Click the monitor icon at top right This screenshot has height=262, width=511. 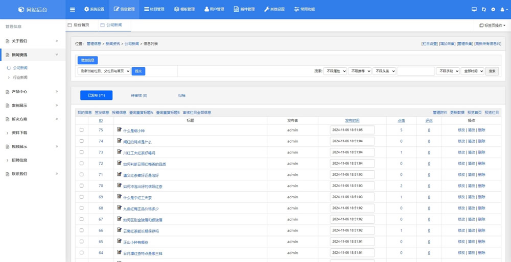(474, 9)
